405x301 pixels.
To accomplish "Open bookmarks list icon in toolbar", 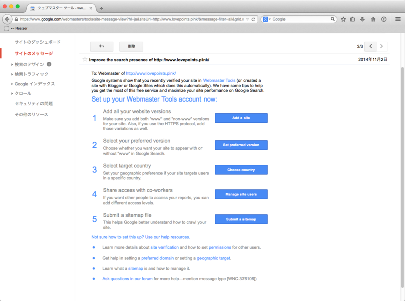I will click(x=352, y=19).
